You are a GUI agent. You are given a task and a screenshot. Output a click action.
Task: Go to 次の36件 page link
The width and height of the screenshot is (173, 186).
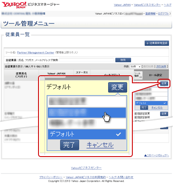click(161, 67)
